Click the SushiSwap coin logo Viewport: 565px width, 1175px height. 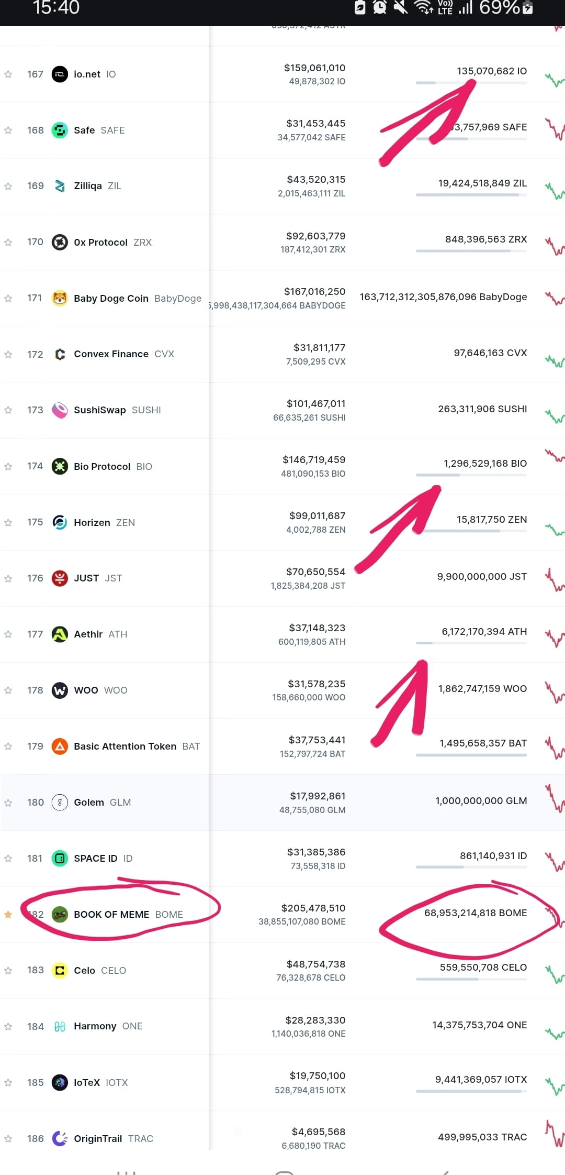click(x=60, y=410)
